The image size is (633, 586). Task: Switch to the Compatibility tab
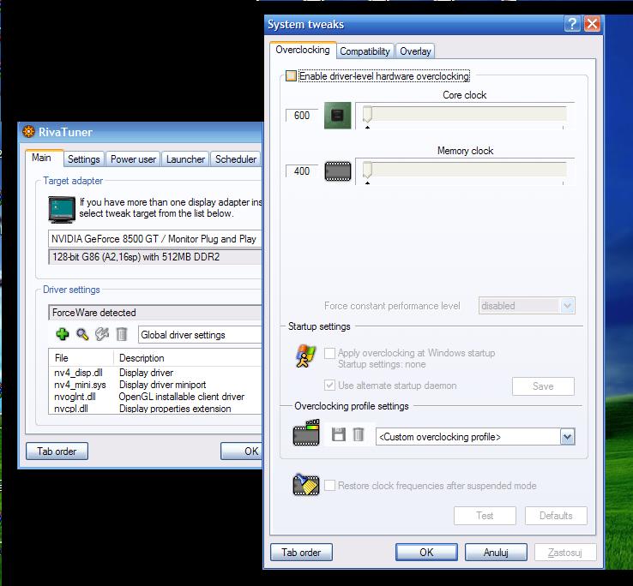(365, 51)
